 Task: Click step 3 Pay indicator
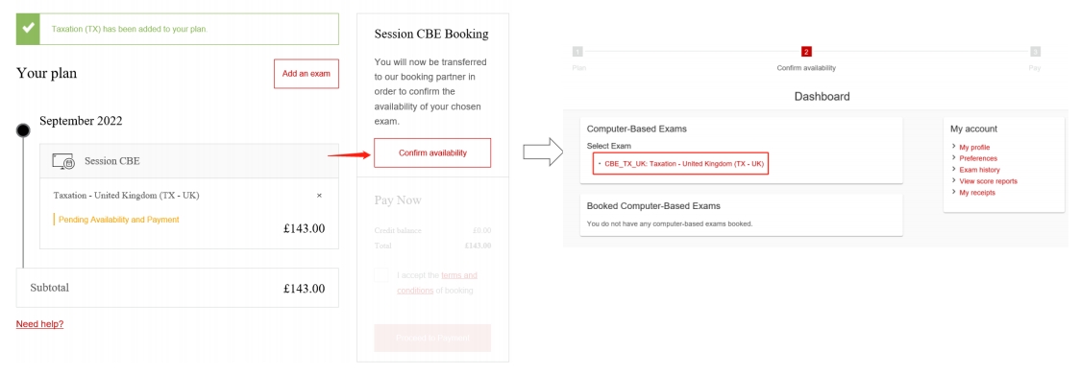tap(1035, 52)
